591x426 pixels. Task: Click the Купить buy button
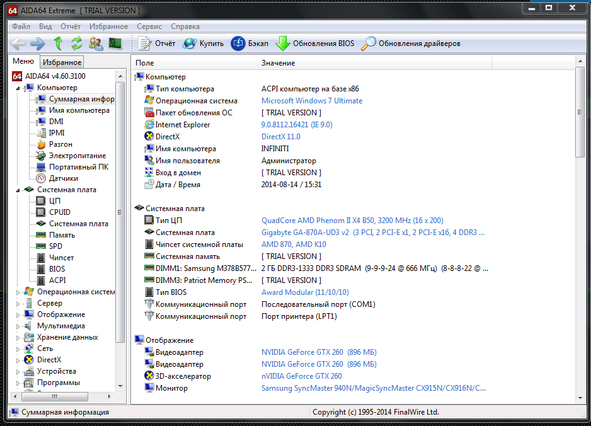204,43
